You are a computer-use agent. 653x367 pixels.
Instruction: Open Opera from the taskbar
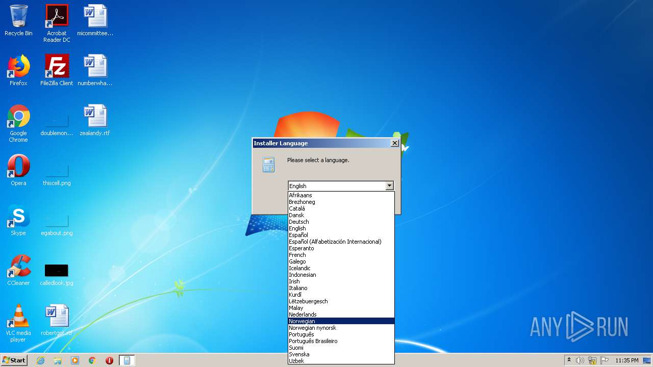[109, 360]
